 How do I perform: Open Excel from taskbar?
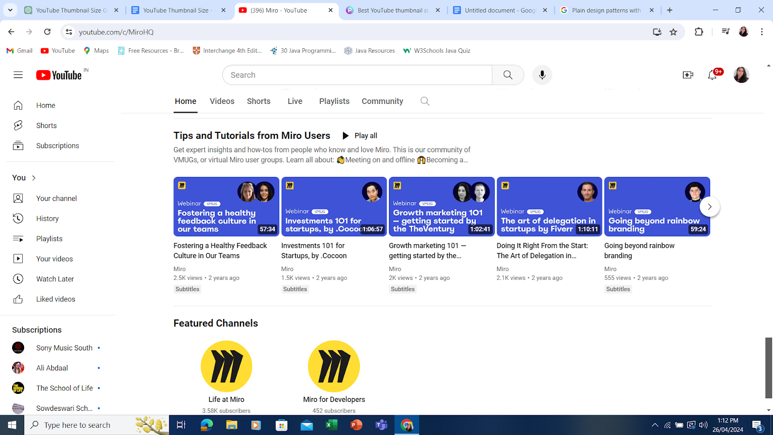point(331,425)
